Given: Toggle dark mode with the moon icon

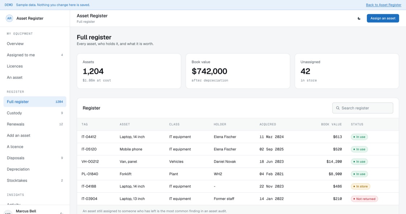Looking at the screenshot, I should pos(359,18).
